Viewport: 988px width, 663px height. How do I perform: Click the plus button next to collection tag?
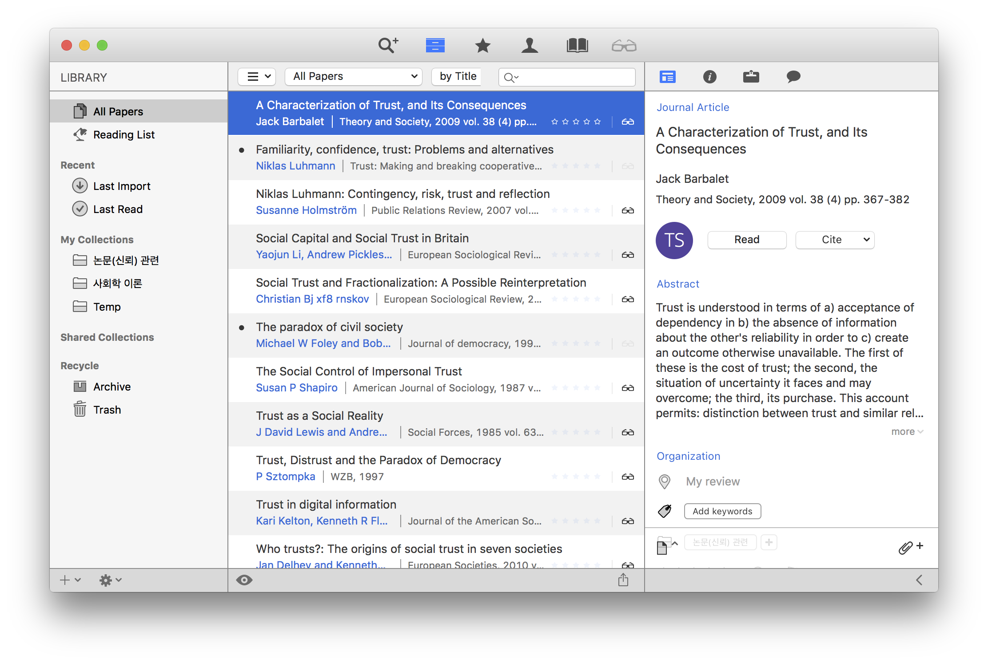pyautogui.click(x=769, y=542)
